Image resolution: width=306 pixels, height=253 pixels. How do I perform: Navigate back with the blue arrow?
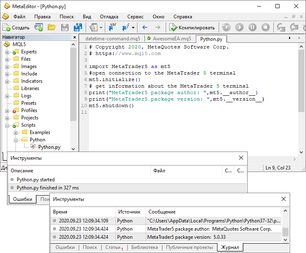pos(144,27)
